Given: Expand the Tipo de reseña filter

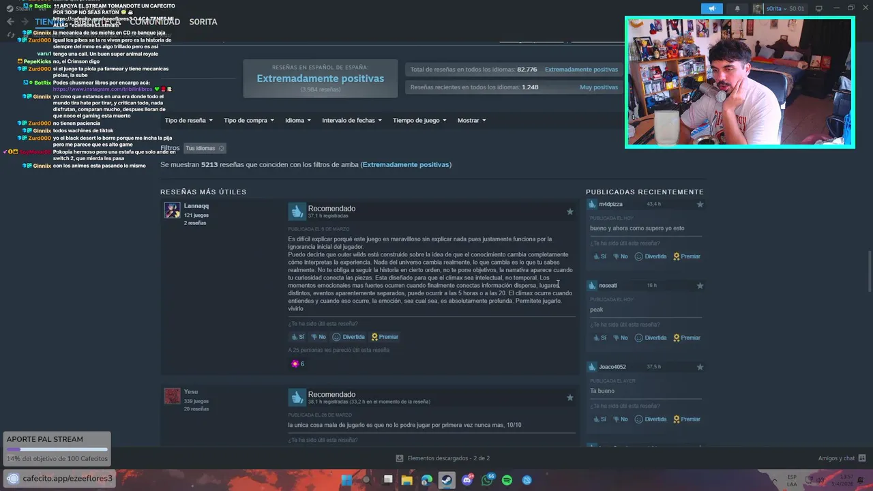Looking at the screenshot, I should point(188,120).
